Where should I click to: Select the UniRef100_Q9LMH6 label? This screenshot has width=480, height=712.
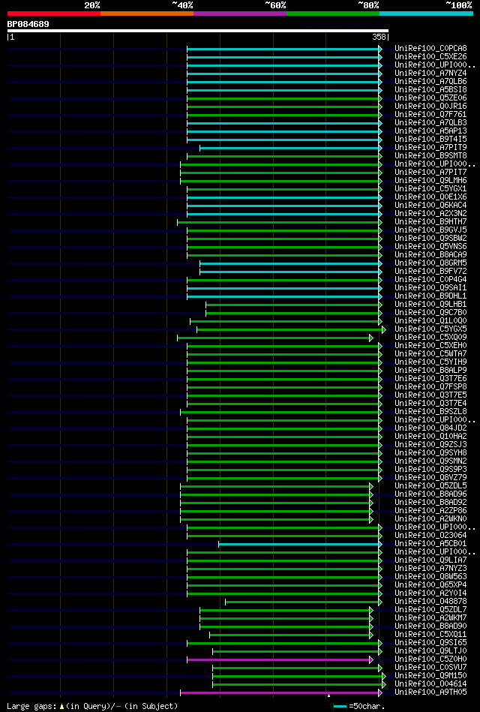[x=430, y=181]
